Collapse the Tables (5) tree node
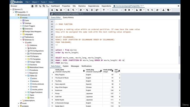The image size is (190, 107). 26,76
